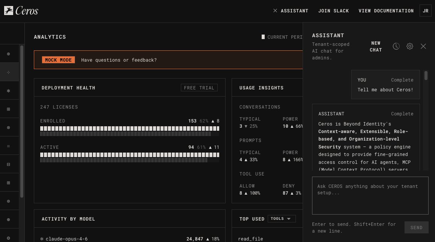The image size is (435, 242).
Task: Click the MOCK MODE badge
Action: pos(59,60)
